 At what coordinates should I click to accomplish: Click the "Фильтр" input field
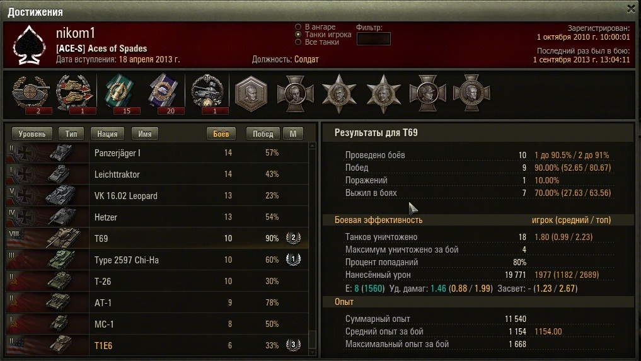click(373, 39)
